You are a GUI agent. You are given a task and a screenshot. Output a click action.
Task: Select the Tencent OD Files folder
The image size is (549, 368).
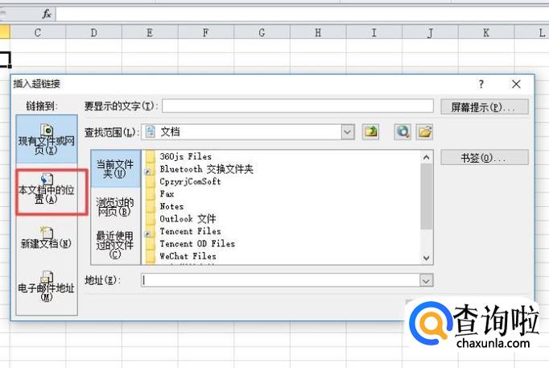click(197, 244)
